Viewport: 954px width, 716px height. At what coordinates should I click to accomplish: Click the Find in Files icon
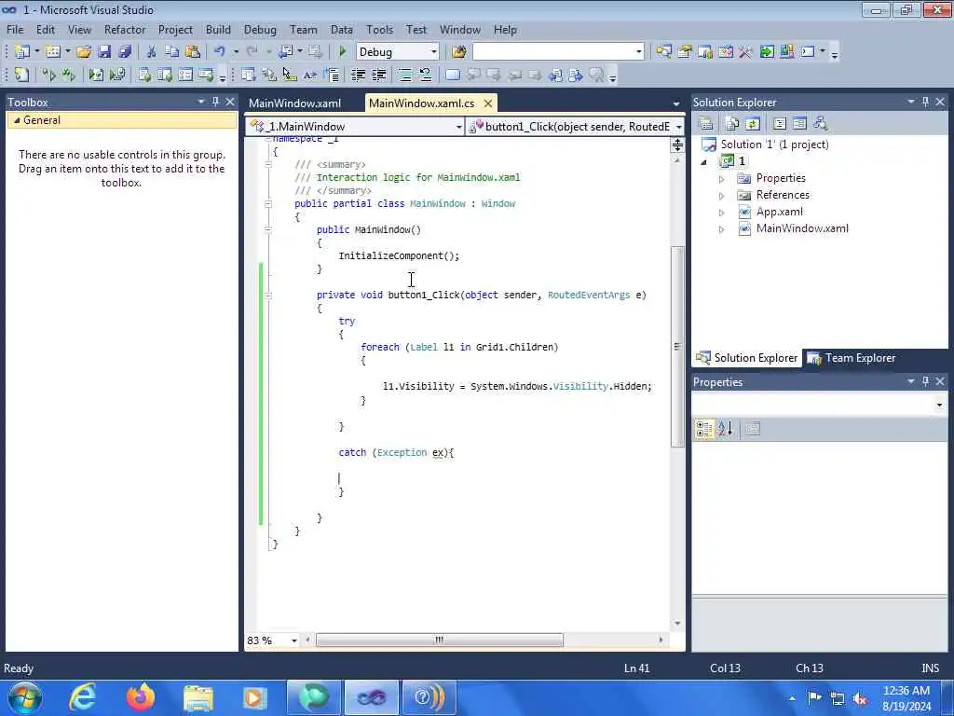(458, 52)
